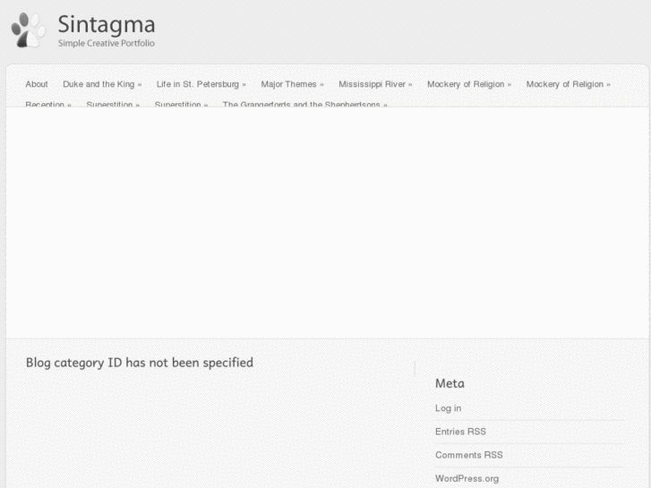Click the Meta sidebar heading

click(x=450, y=383)
